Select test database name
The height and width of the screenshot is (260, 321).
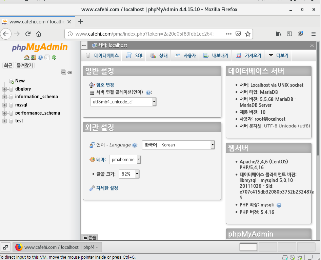coord(19,121)
